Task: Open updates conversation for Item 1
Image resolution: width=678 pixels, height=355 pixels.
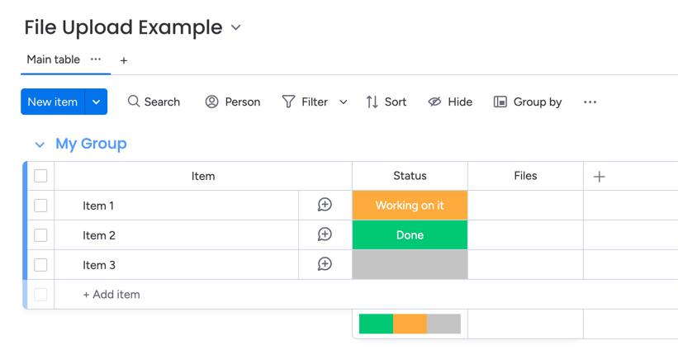Action: point(325,205)
